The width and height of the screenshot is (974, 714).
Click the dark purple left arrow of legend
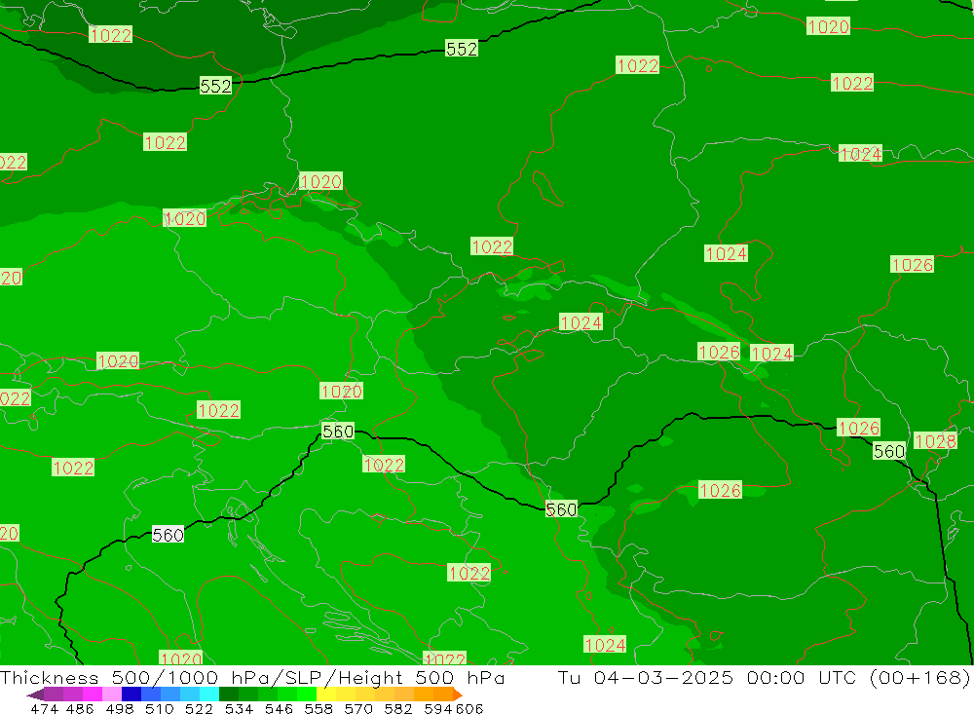coord(35,695)
